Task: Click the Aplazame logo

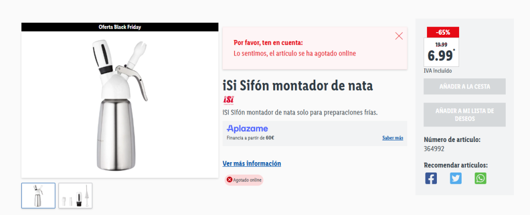Action: [247, 128]
